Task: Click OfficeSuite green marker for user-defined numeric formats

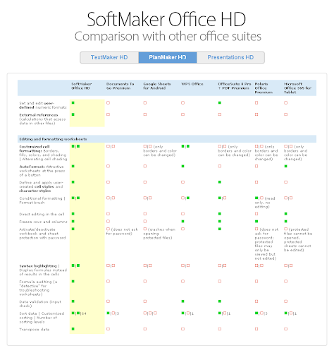Action: coord(220,102)
